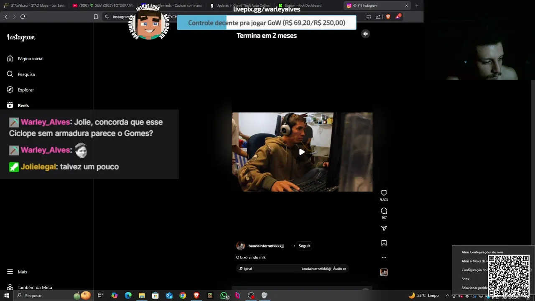
Task: Bookmark this page in the browser toolbar
Action: click(96, 17)
